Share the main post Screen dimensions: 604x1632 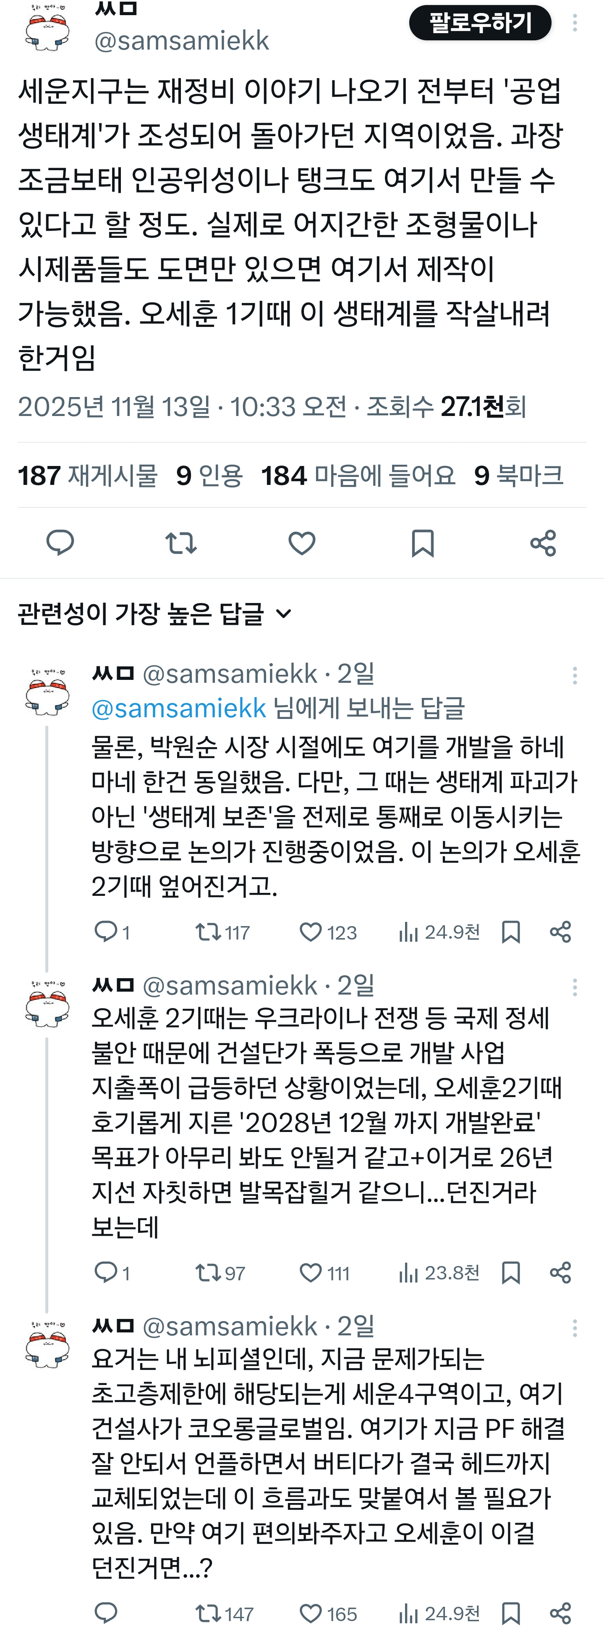point(543,543)
